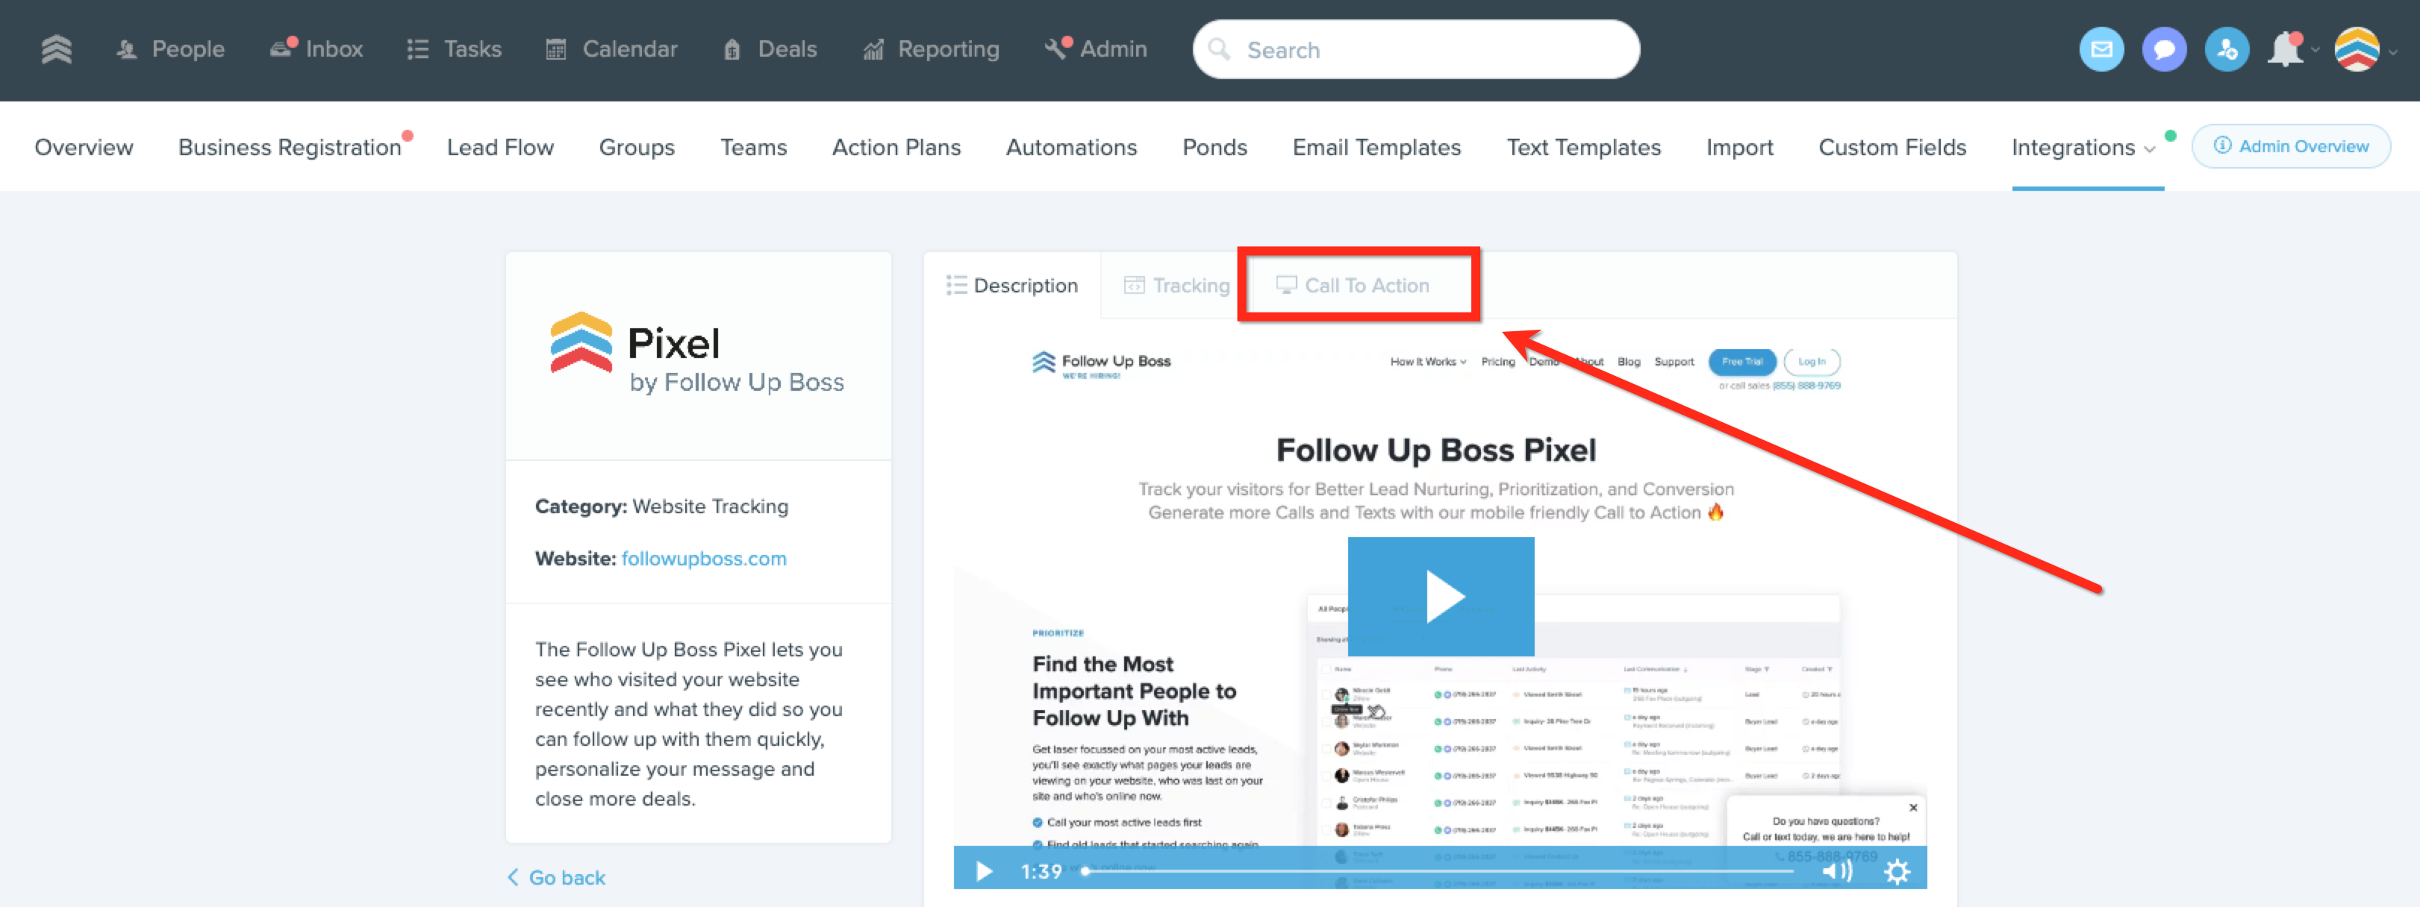2420x907 pixels.
Task: Play video using bottom-left play control
Action: click(x=984, y=871)
